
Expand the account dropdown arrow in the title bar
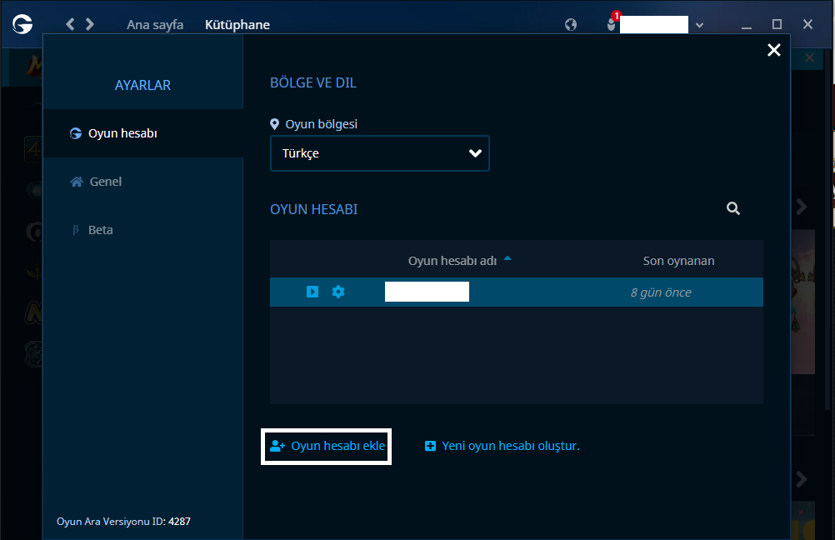pyautogui.click(x=700, y=25)
